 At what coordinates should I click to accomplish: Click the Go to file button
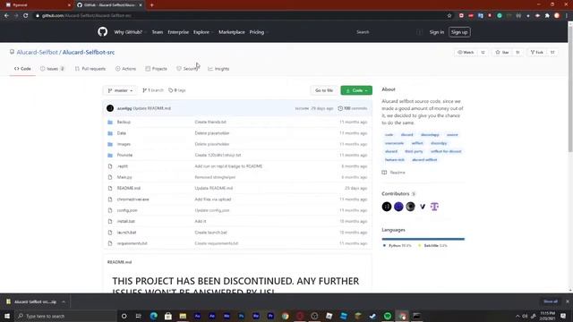(x=324, y=90)
